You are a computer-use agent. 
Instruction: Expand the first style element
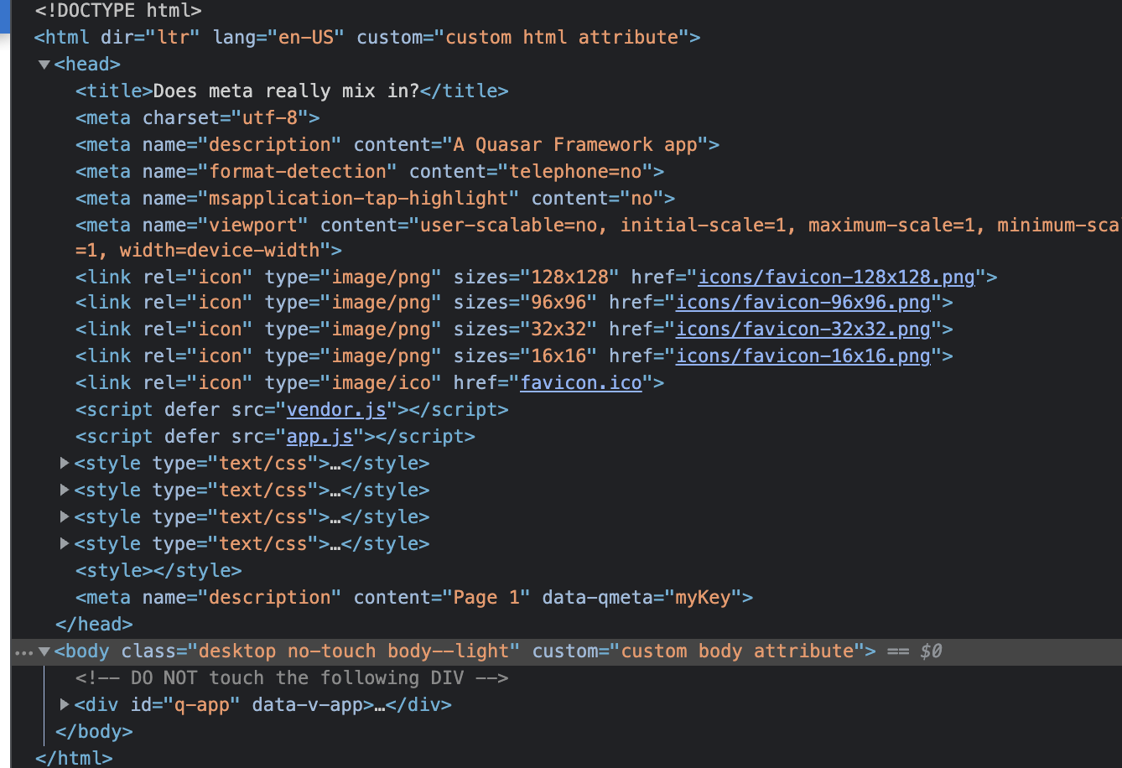point(65,463)
